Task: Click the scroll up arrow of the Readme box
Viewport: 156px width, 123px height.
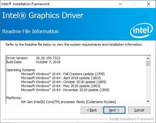Action: (x=148, y=58)
